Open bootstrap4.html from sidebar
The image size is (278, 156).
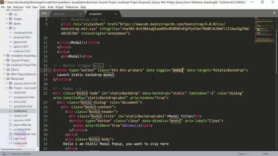pos(23,33)
